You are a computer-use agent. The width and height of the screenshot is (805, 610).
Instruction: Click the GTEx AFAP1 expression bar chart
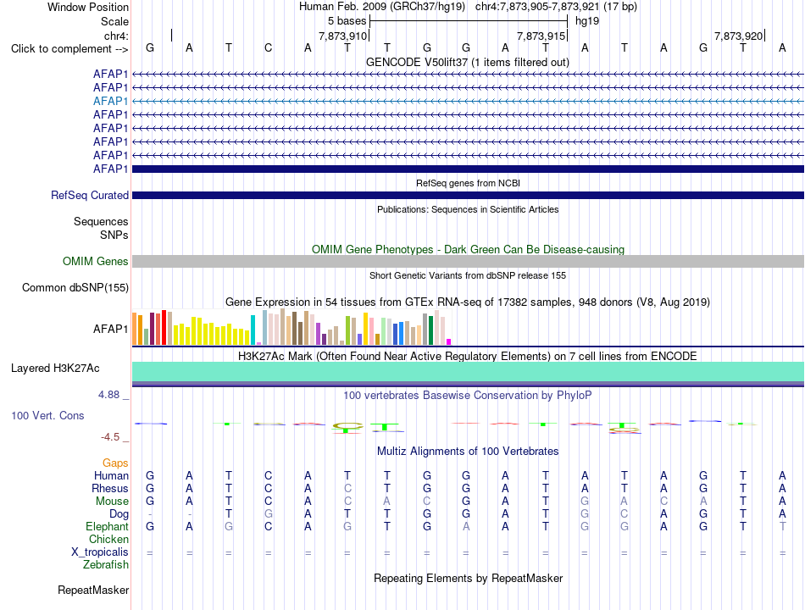click(291, 328)
